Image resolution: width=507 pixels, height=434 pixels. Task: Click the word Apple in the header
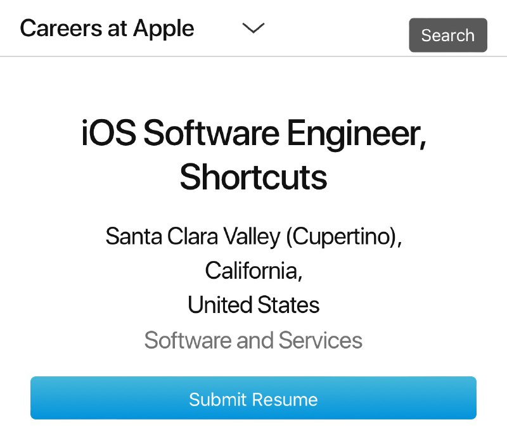(x=164, y=29)
